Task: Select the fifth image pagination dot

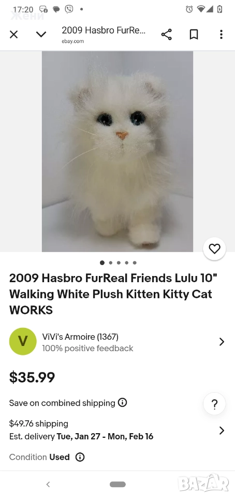Action: pyautogui.click(x=135, y=262)
